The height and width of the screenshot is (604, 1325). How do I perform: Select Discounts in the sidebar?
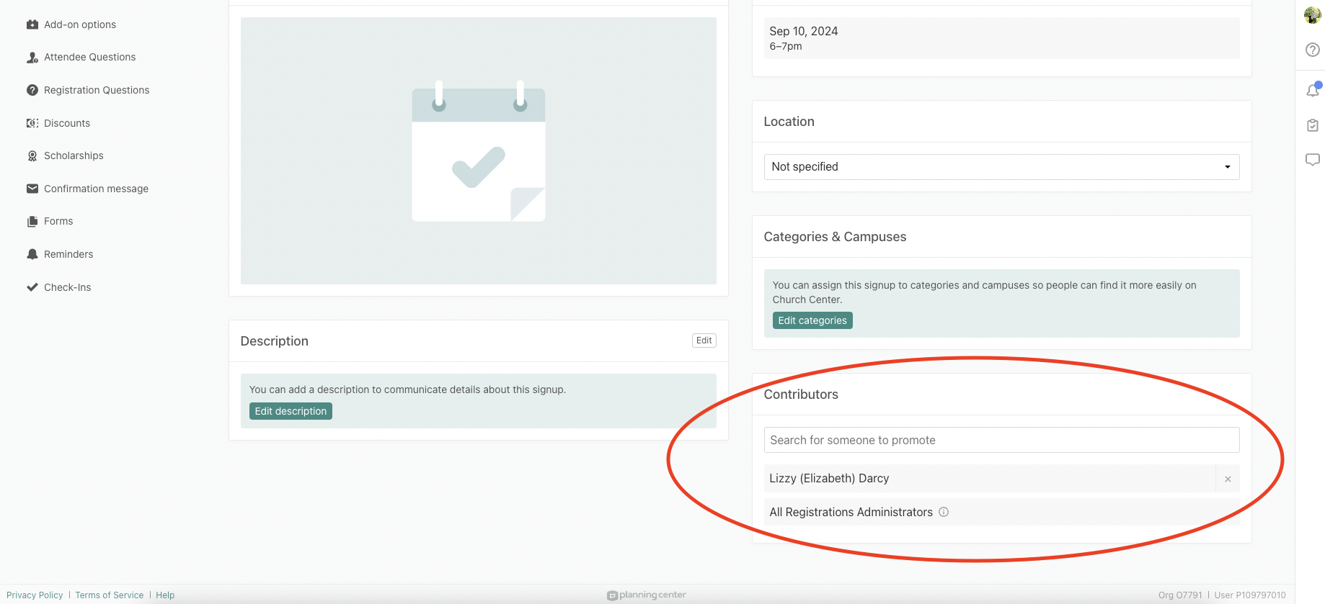point(66,123)
